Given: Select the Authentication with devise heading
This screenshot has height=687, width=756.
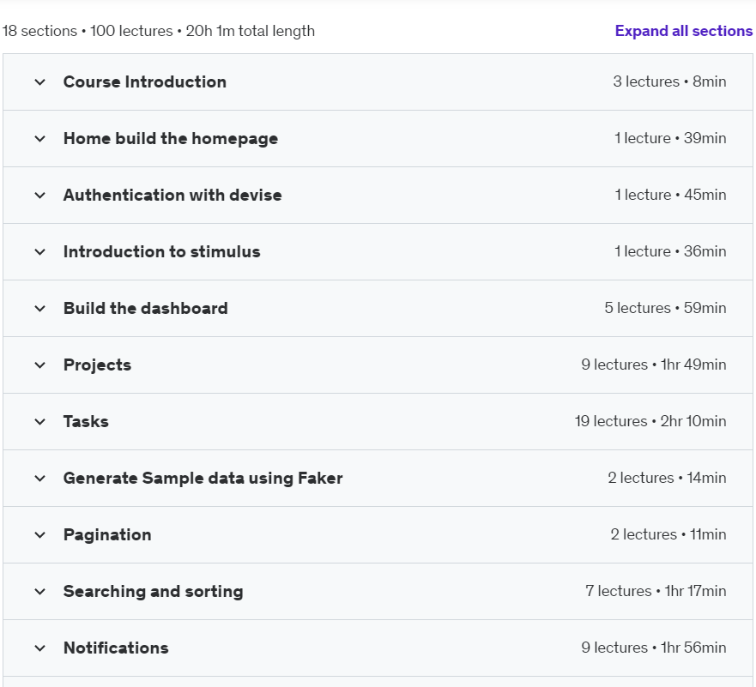Looking at the screenshot, I should pos(172,195).
